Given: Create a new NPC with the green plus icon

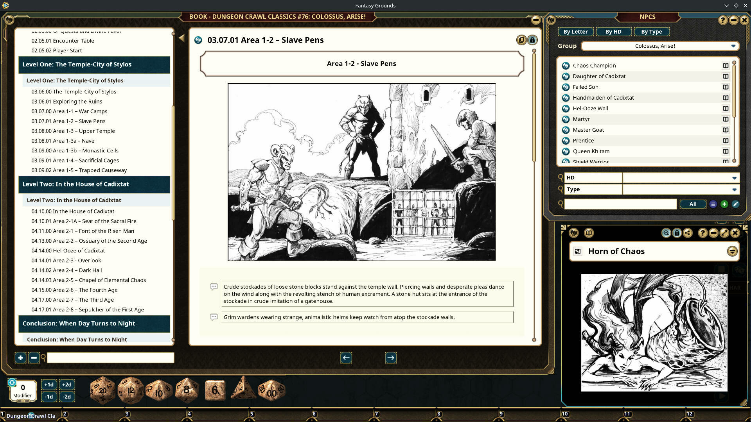Looking at the screenshot, I should [x=724, y=204].
